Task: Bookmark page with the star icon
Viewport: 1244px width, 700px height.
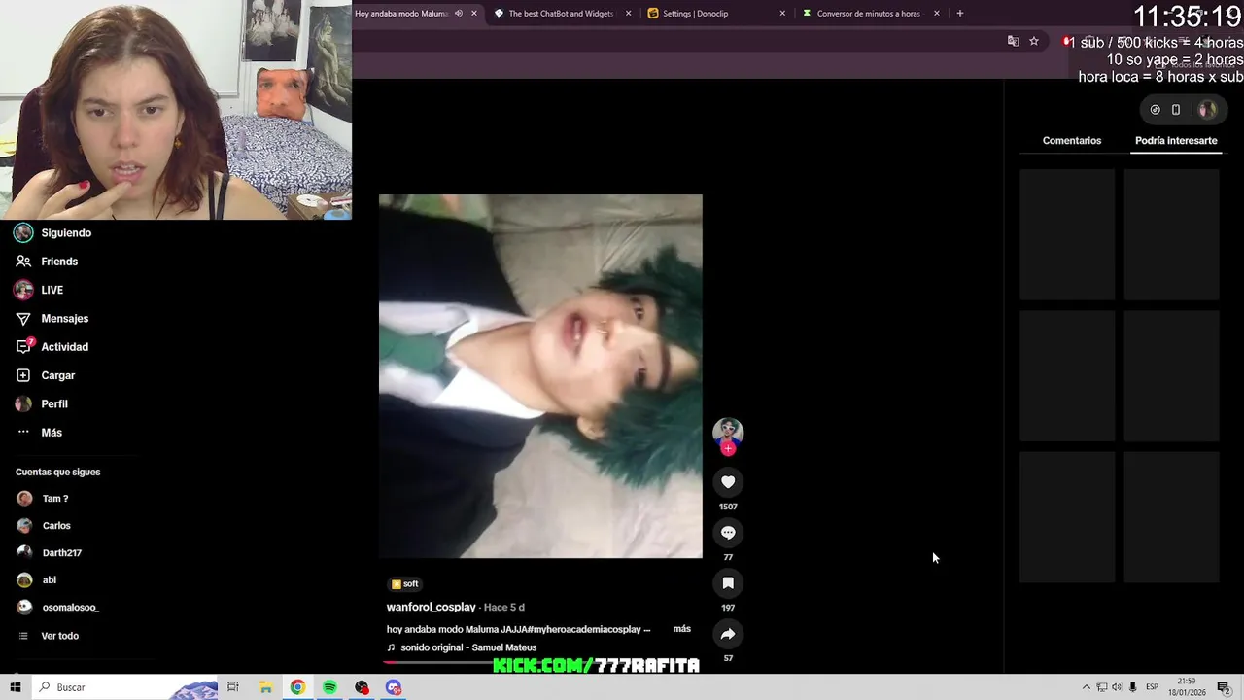Action: (1034, 41)
